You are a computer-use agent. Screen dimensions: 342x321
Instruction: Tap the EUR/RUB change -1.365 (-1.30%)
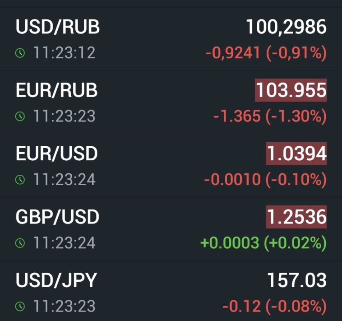pyautogui.click(x=269, y=116)
